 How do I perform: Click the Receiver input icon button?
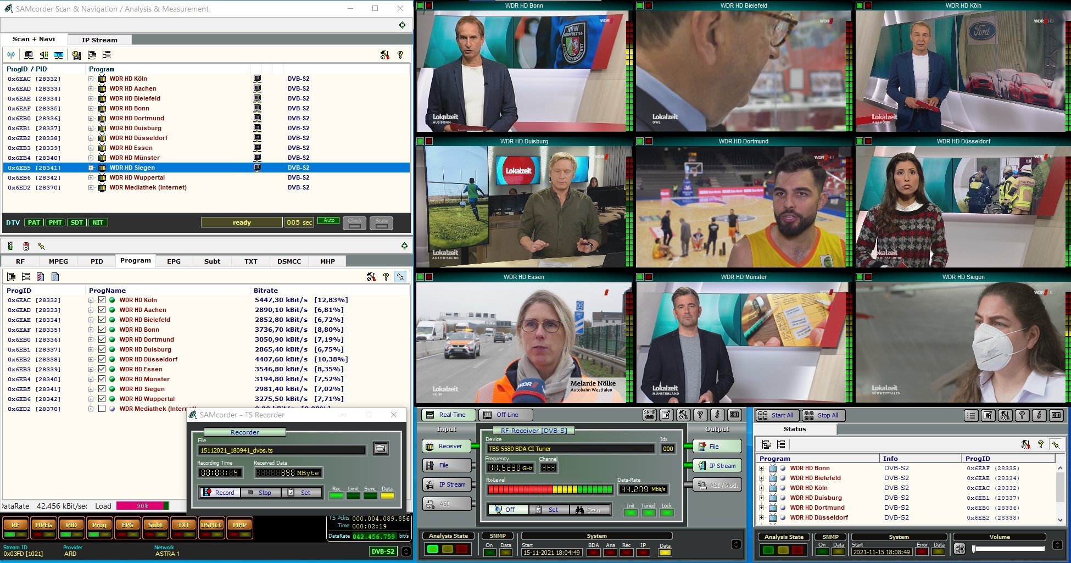447,446
